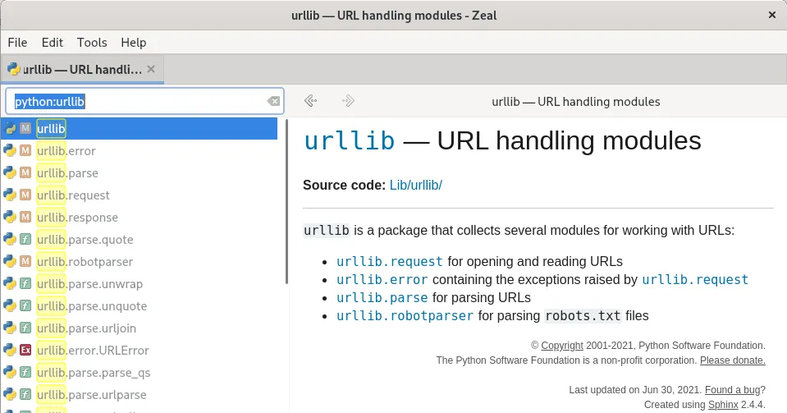Click the urllib heading link in page title
This screenshot has width=787, height=413.
(350, 140)
